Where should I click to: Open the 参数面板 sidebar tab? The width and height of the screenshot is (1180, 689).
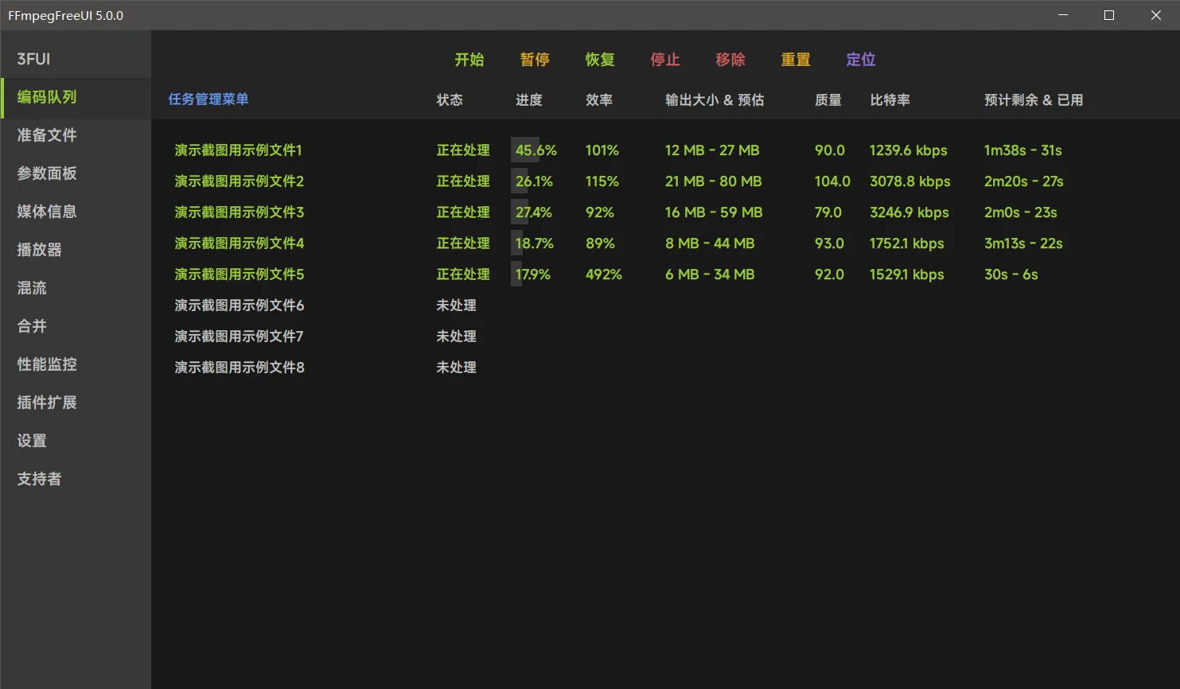click(47, 173)
